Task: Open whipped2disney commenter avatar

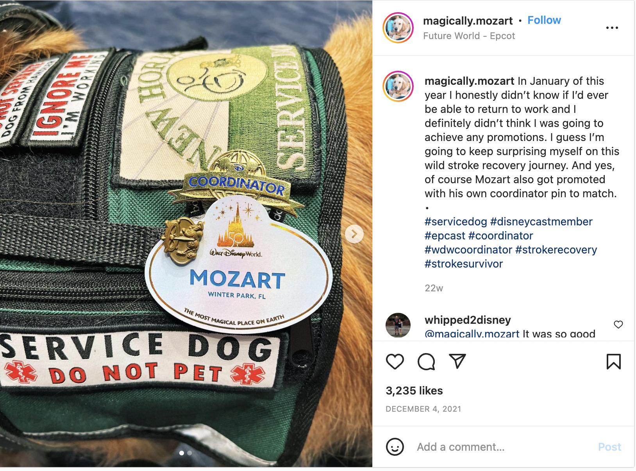Action: (x=398, y=325)
